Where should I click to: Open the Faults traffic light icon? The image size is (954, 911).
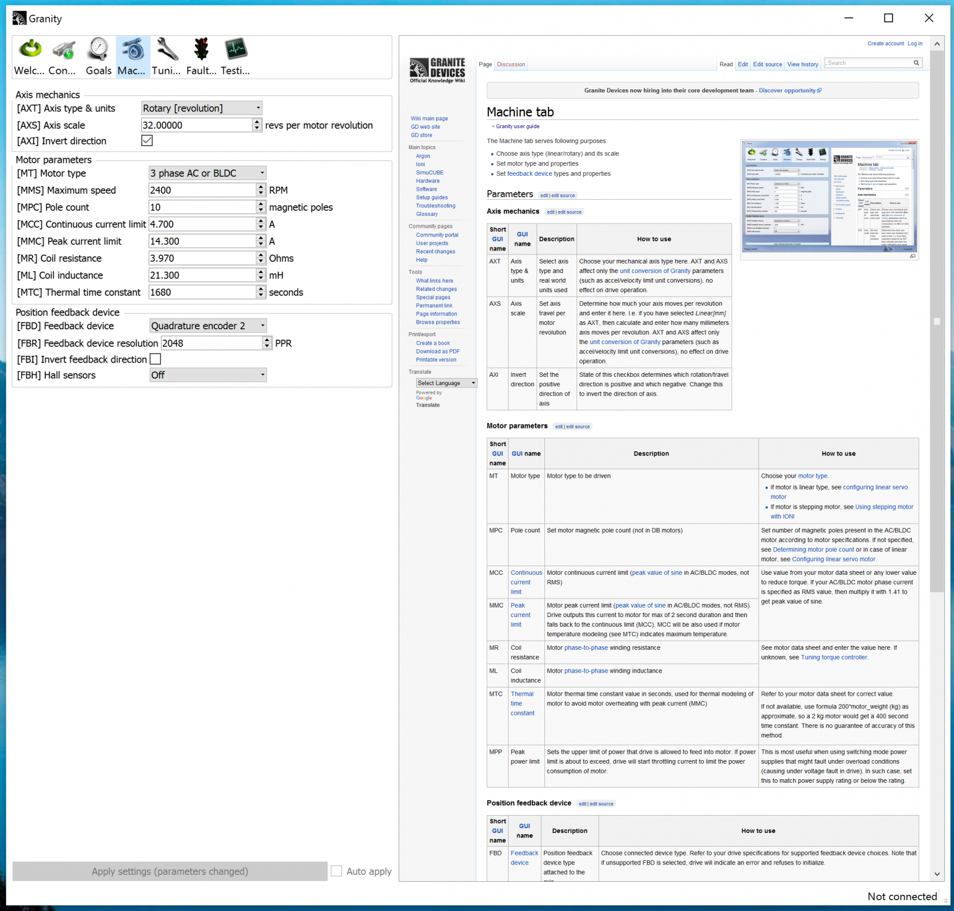tap(202, 57)
